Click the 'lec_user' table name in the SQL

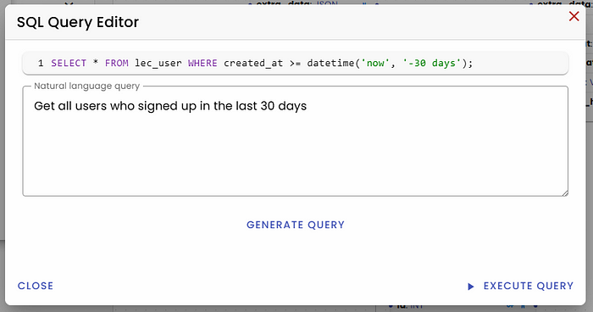coord(158,64)
